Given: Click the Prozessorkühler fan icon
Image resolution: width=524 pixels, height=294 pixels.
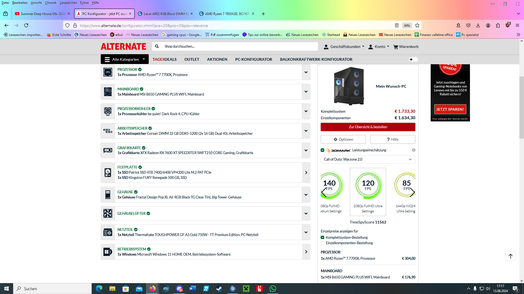Looking at the screenshot, I should 108,111.
